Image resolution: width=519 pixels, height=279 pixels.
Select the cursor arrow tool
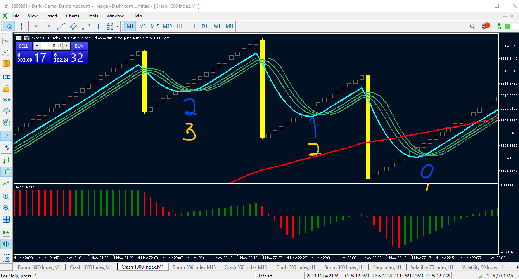(9, 26)
